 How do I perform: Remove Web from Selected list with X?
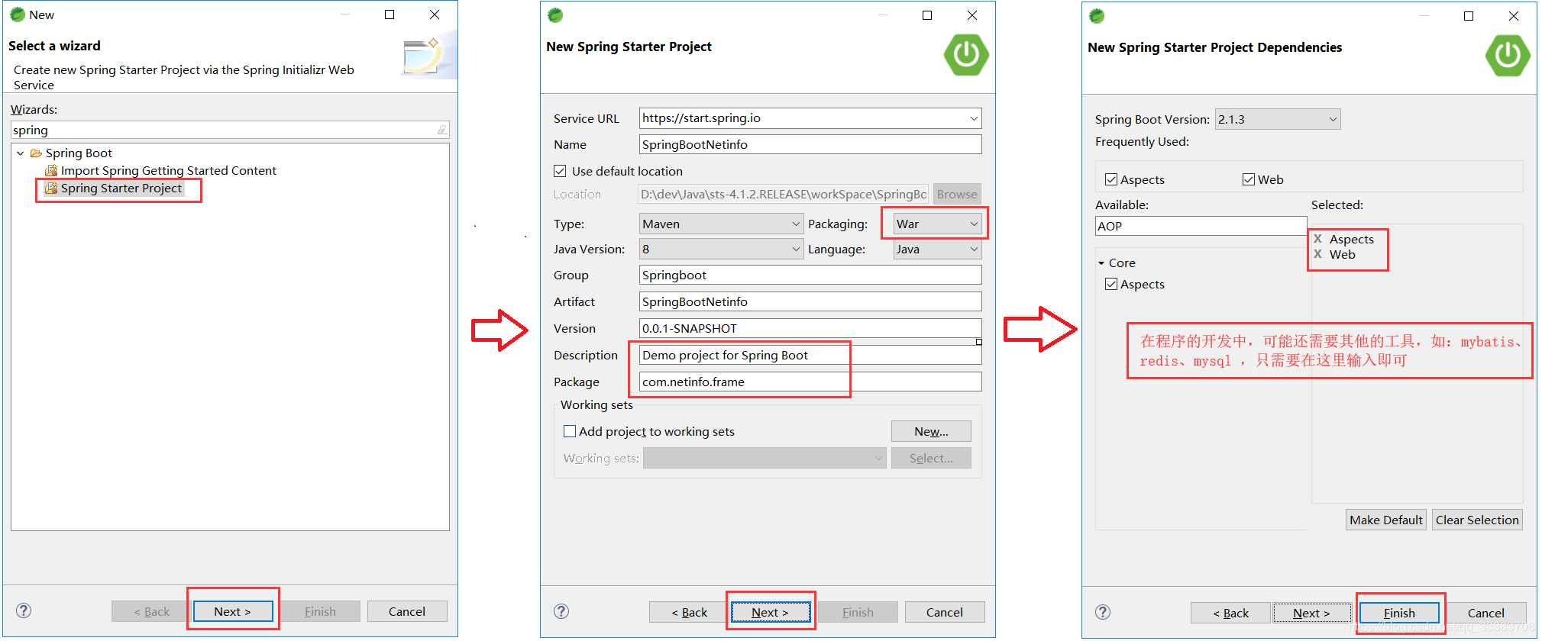pos(1317,254)
